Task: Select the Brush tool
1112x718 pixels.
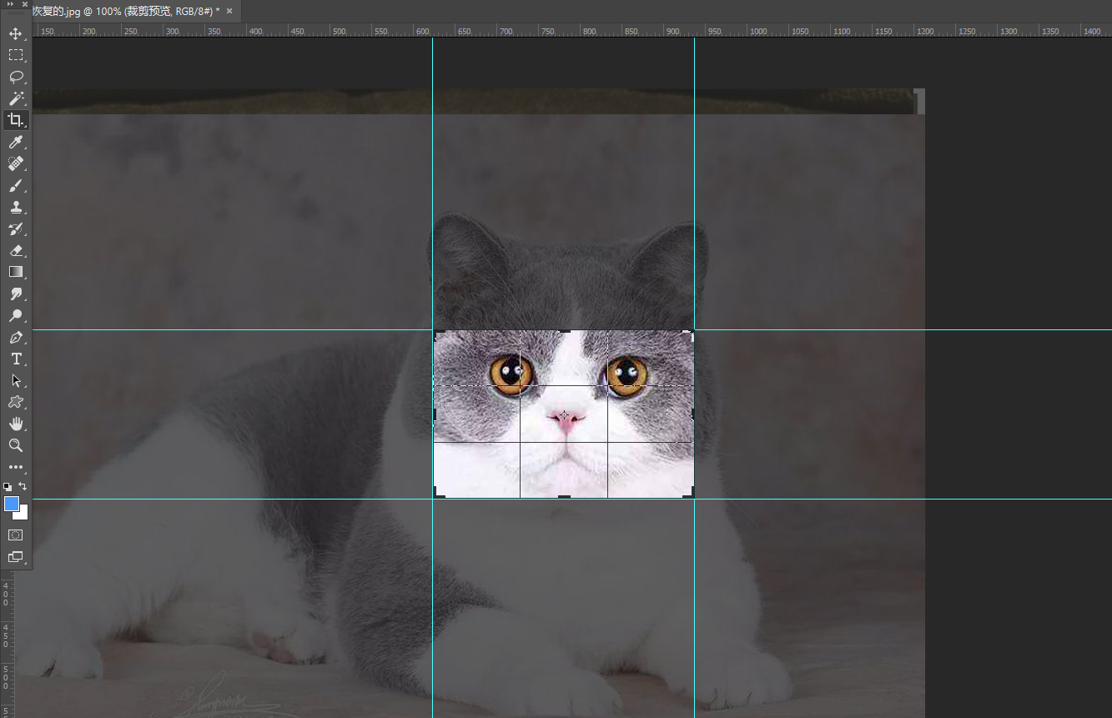Action: tap(15, 185)
